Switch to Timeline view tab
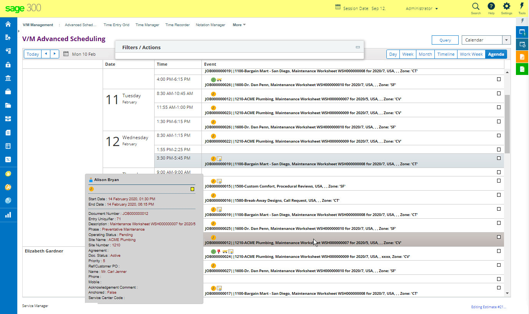 pos(446,54)
